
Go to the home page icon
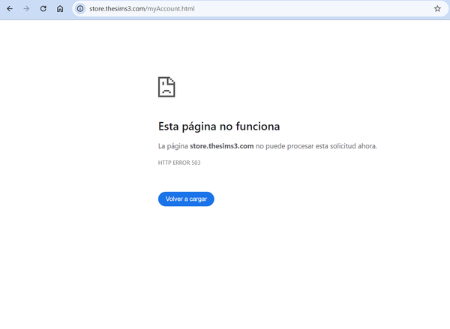[x=60, y=9]
